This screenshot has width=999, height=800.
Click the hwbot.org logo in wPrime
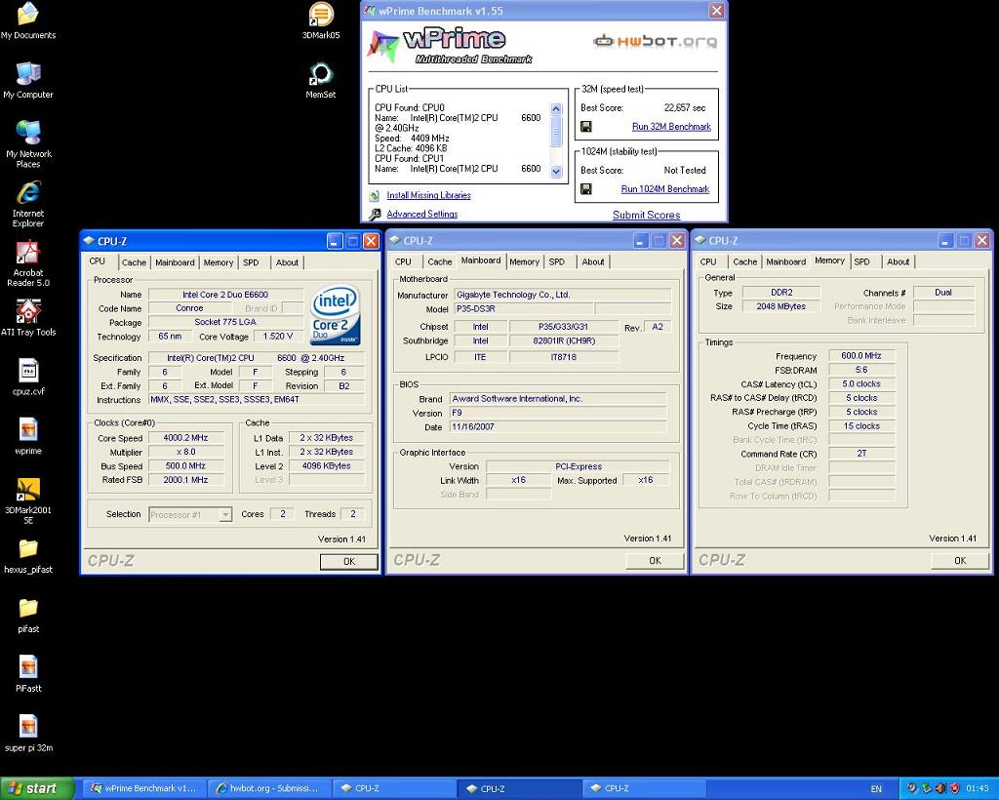pos(656,42)
